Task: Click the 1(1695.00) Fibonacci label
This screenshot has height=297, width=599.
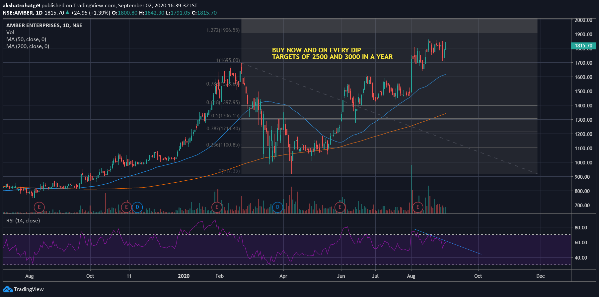Action: (x=228, y=60)
